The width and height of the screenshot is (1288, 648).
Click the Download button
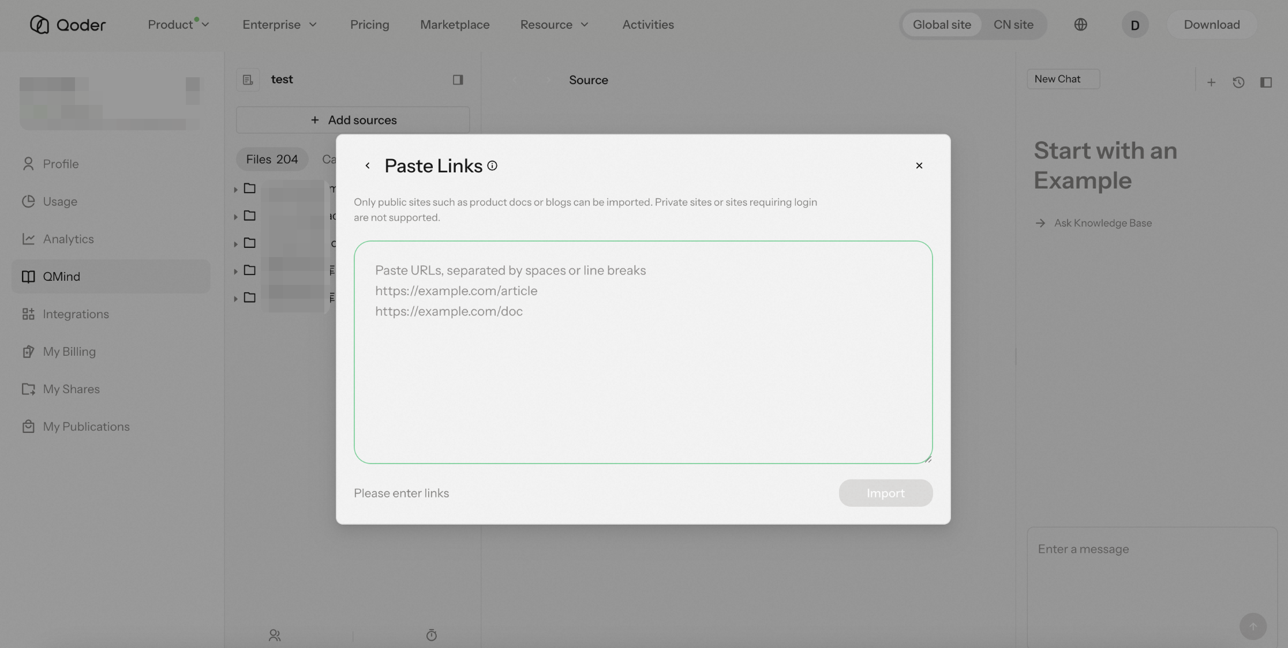pyautogui.click(x=1212, y=24)
